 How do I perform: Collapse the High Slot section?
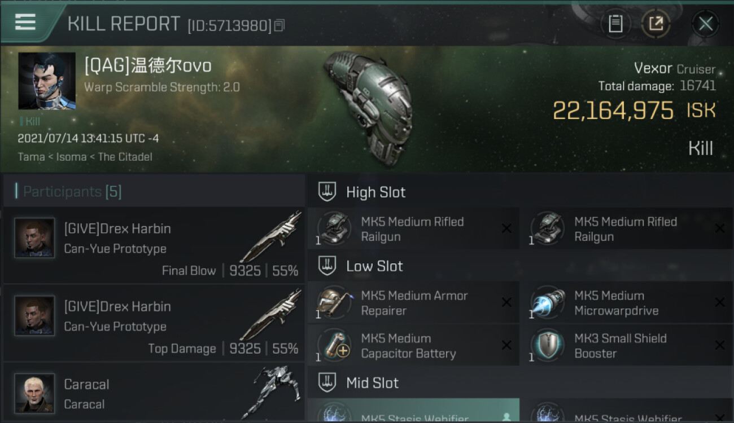327,192
